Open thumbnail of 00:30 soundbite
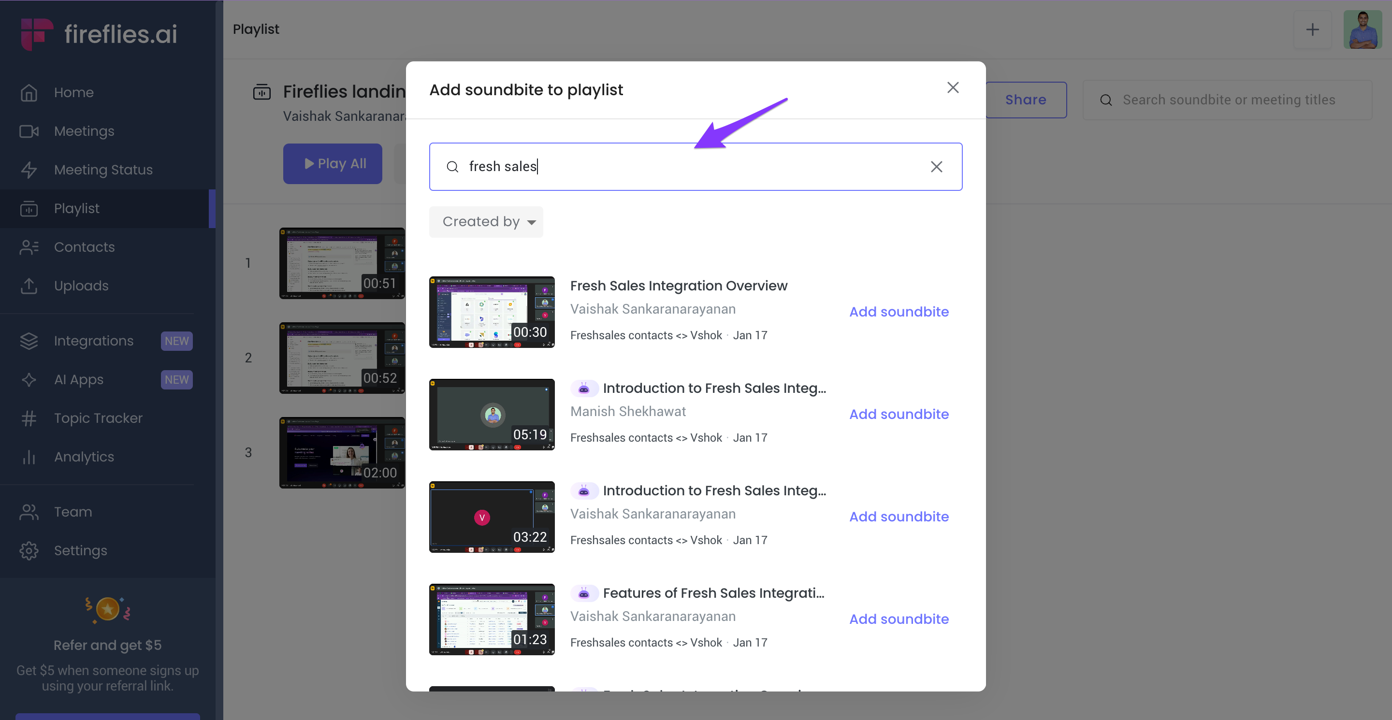Image resolution: width=1392 pixels, height=720 pixels. pos(492,312)
